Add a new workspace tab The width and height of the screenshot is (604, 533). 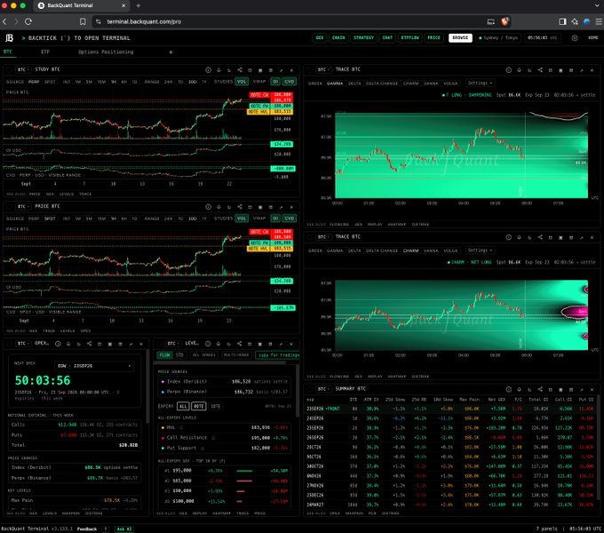[171, 52]
